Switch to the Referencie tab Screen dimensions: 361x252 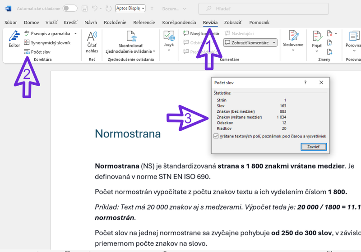pyautogui.click(x=144, y=23)
